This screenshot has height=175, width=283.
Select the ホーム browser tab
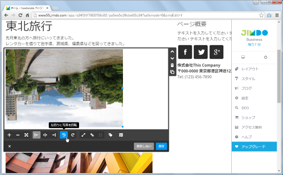click(27, 8)
